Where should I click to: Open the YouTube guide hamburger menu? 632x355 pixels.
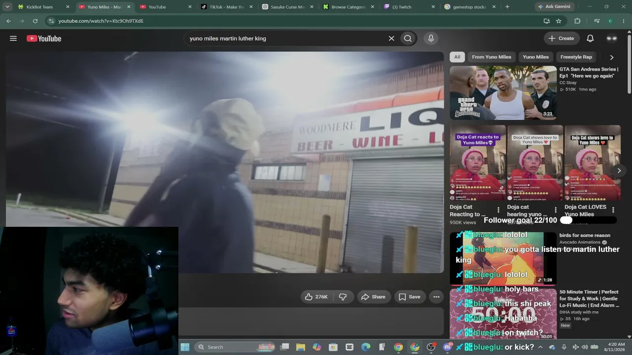click(13, 38)
